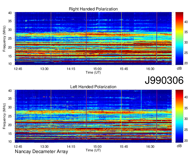The width and height of the screenshot is (191, 155).
Task: Click 40 MHz frequency tick of right-handed plot
Action: [10, 13]
